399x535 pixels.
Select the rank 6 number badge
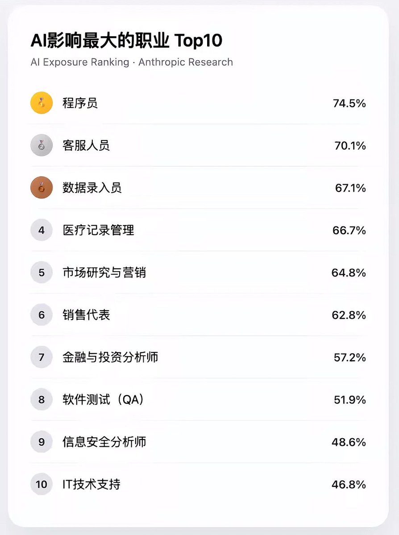[x=42, y=315]
